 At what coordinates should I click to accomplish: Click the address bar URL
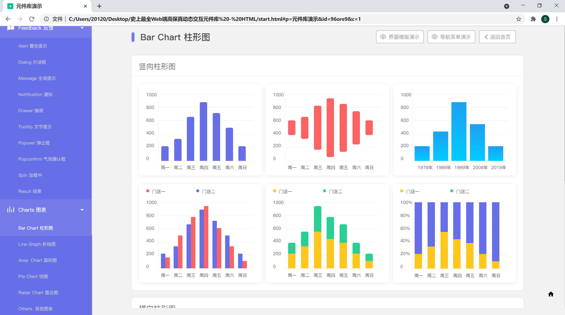click(215, 19)
